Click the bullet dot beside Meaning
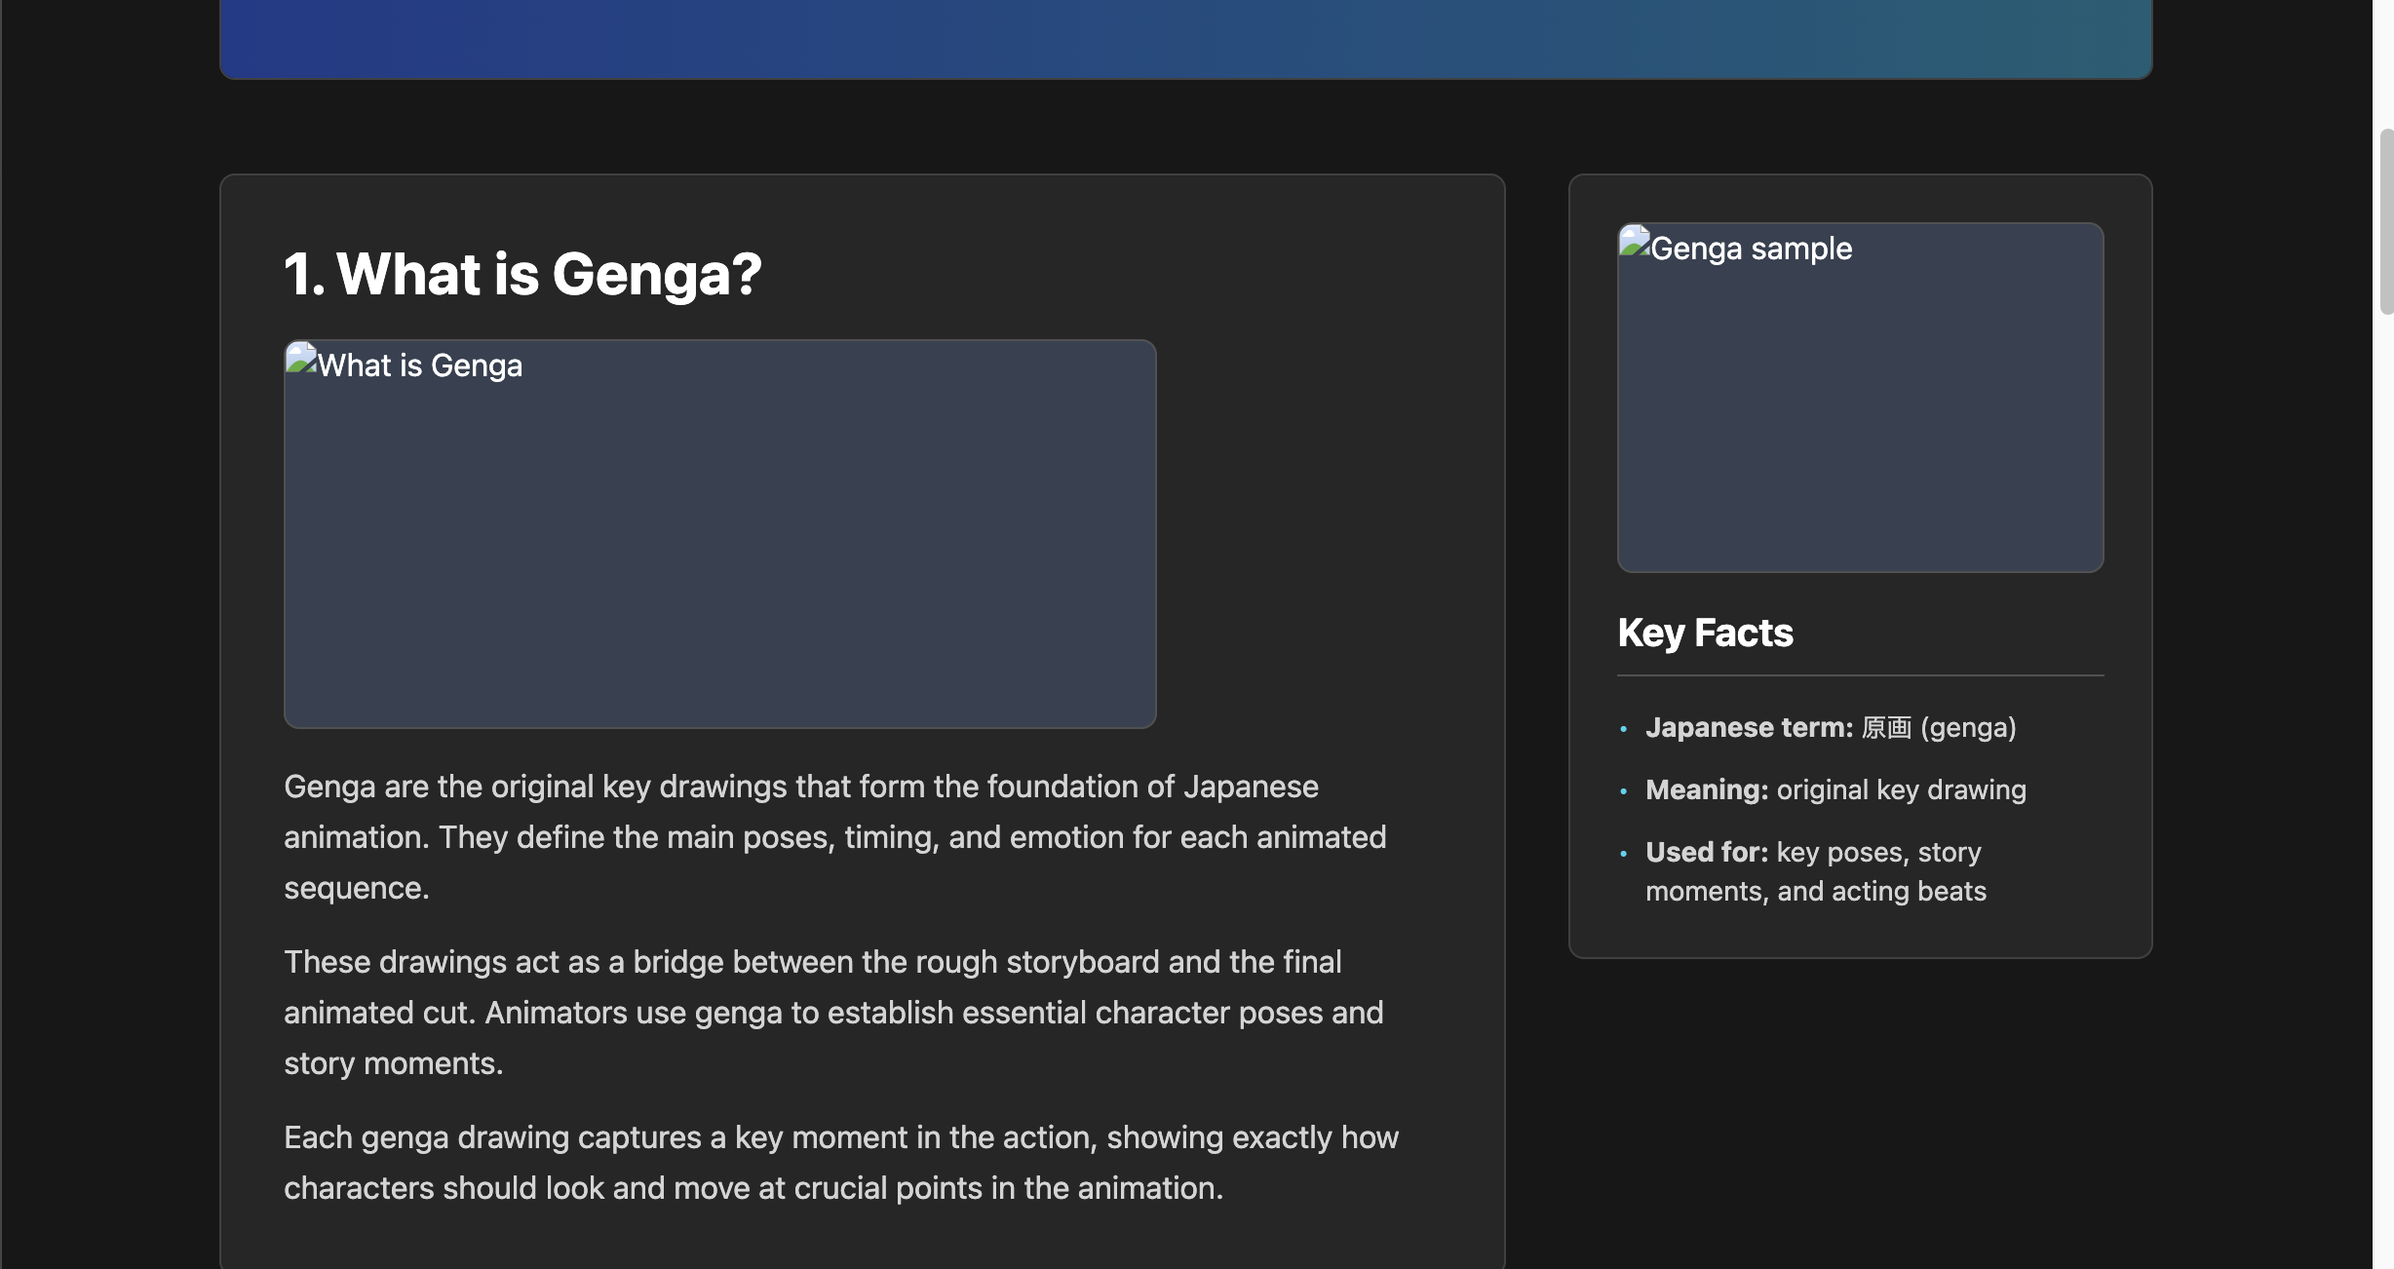 pyautogui.click(x=1623, y=790)
